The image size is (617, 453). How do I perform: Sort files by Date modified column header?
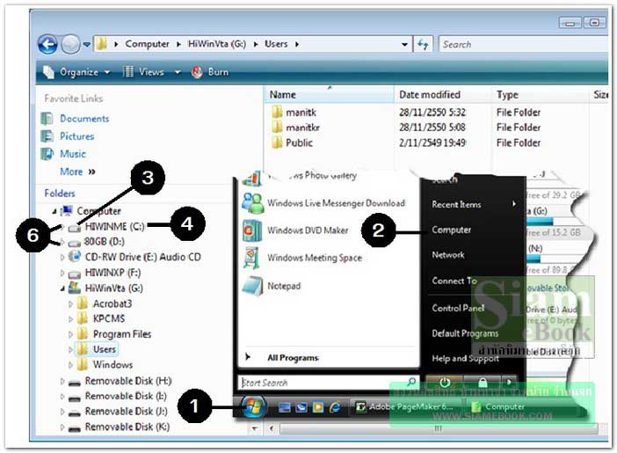click(444, 94)
